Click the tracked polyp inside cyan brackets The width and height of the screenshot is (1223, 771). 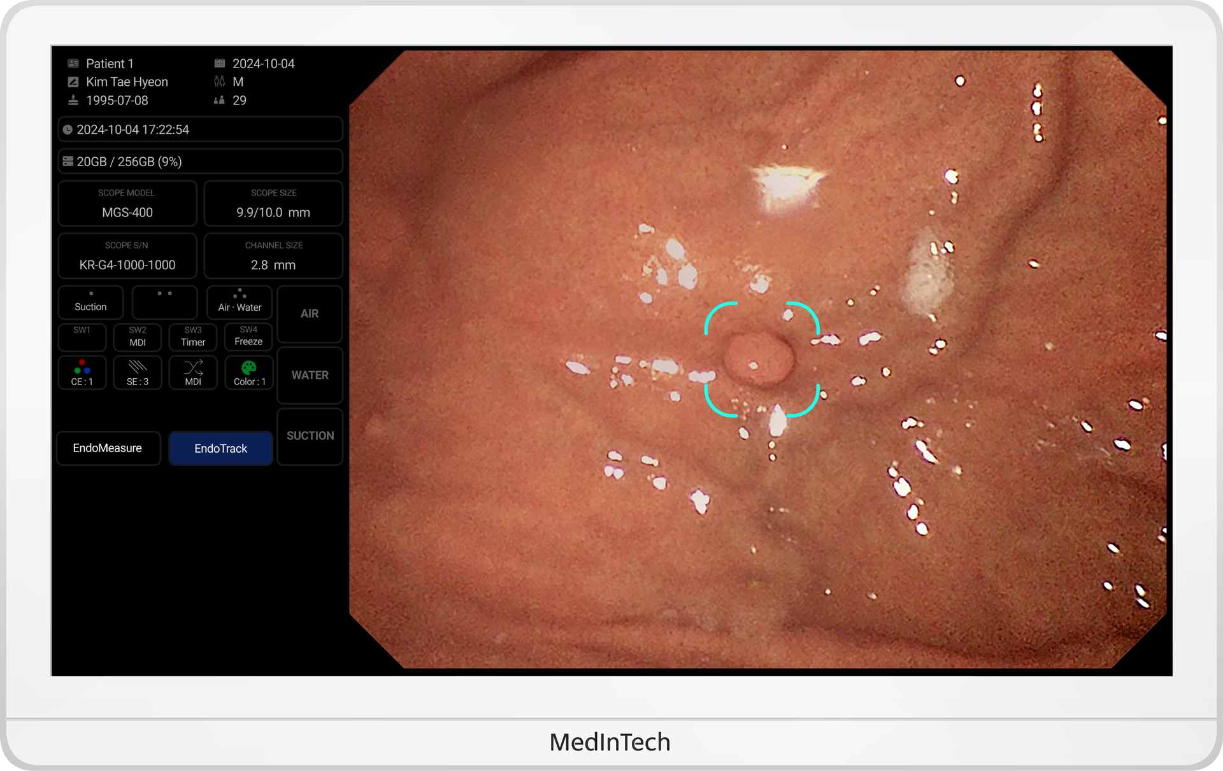[x=759, y=359]
